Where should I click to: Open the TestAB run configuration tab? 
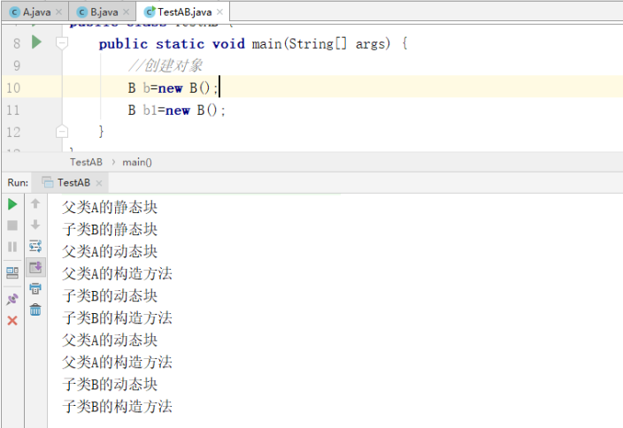70,183
